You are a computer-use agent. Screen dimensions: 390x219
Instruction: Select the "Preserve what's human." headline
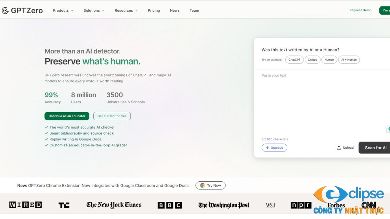93,61
